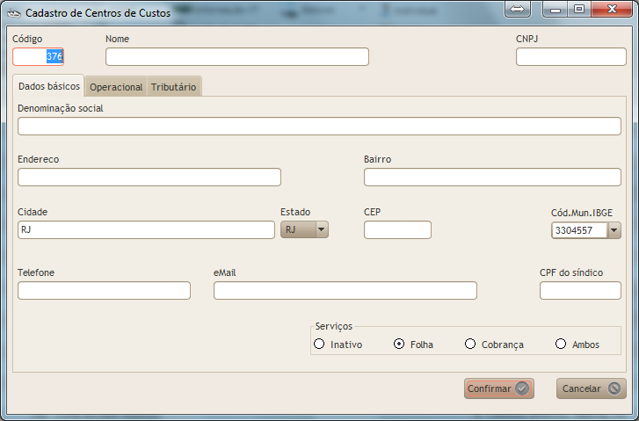The width and height of the screenshot is (639, 421).
Task: Click the double-arrow resize button in title bar
Action: click(x=518, y=10)
